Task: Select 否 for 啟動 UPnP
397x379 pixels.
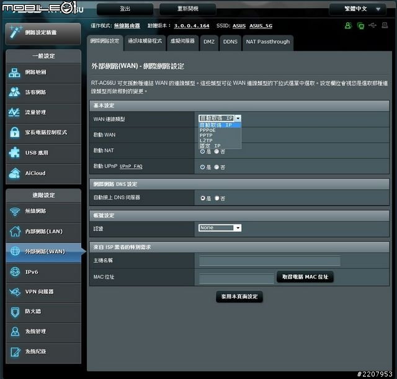Action: 217,167
